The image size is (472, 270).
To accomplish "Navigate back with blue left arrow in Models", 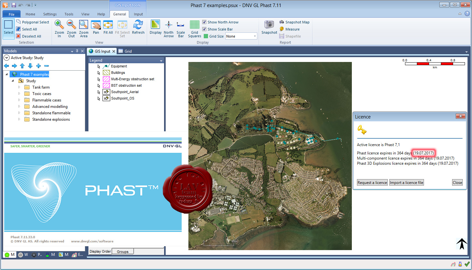I will [x=6, y=66].
